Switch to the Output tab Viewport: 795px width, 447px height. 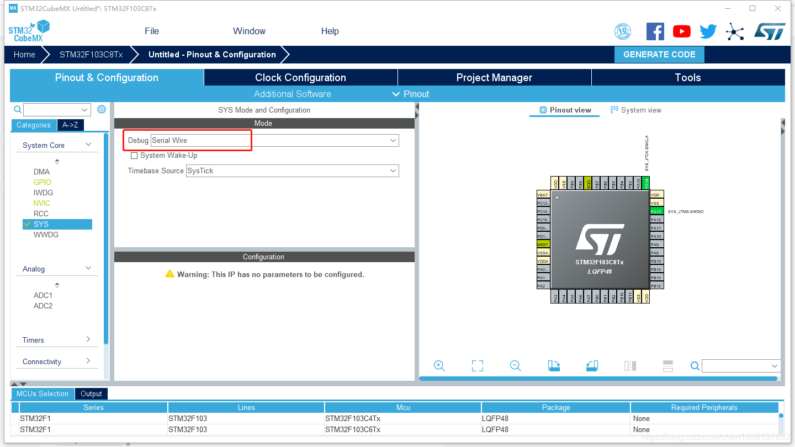click(91, 394)
